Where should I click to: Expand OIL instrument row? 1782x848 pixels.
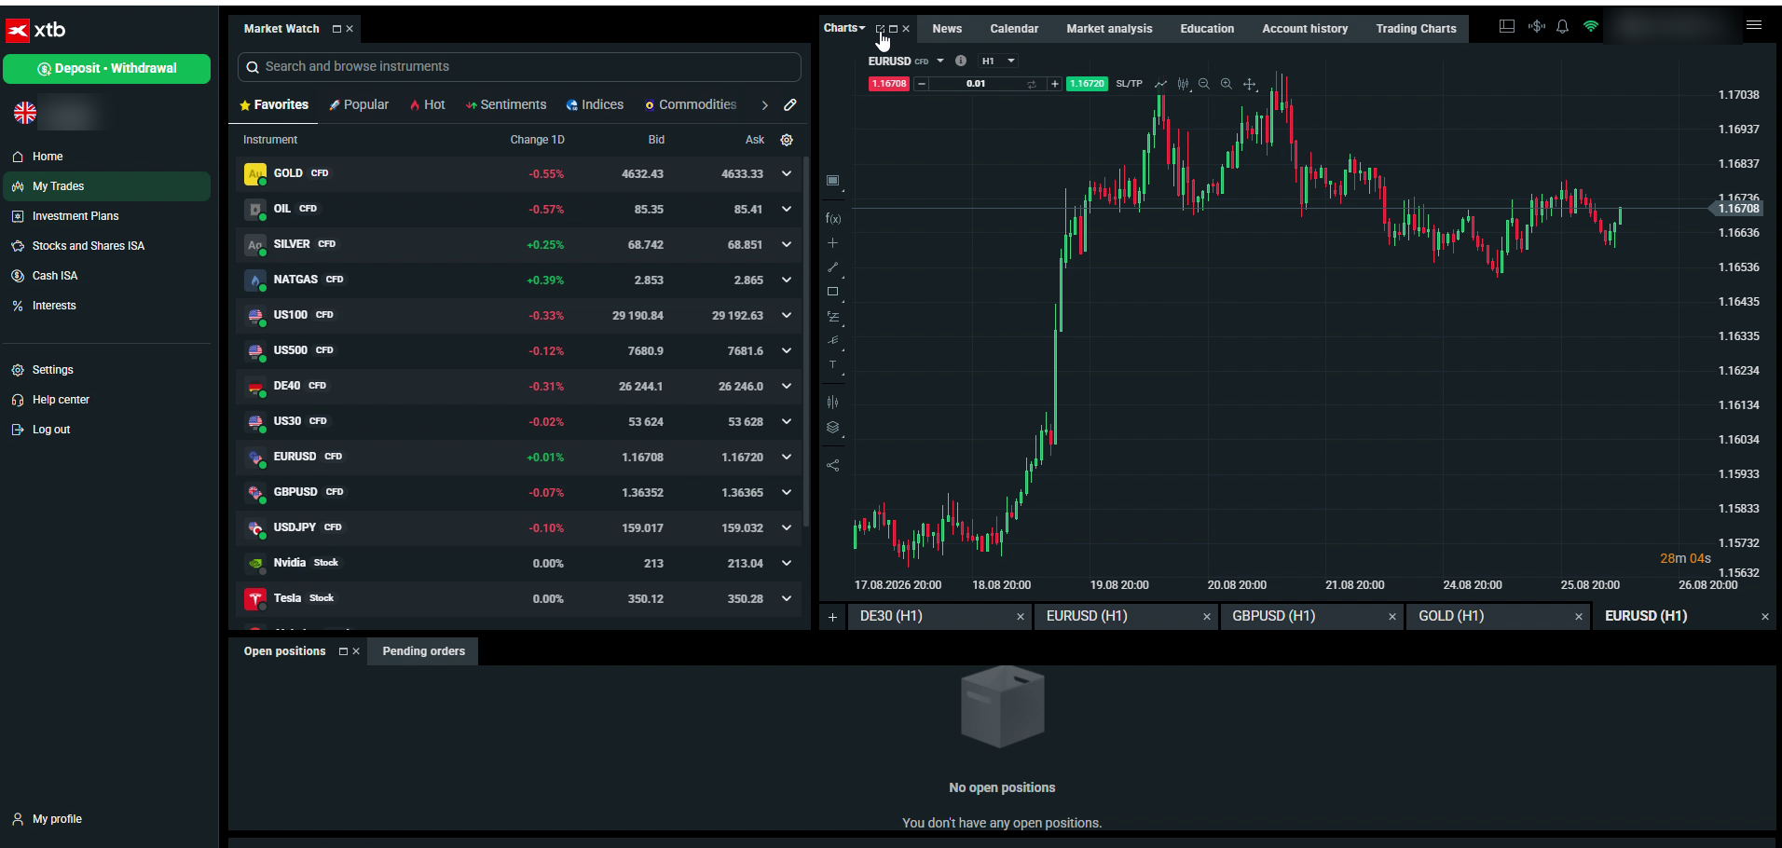(787, 209)
